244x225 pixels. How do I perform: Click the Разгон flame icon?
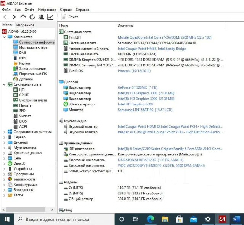15,63
